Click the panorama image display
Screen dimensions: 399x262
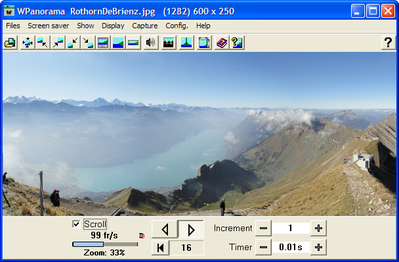click(x=199, y=134)
